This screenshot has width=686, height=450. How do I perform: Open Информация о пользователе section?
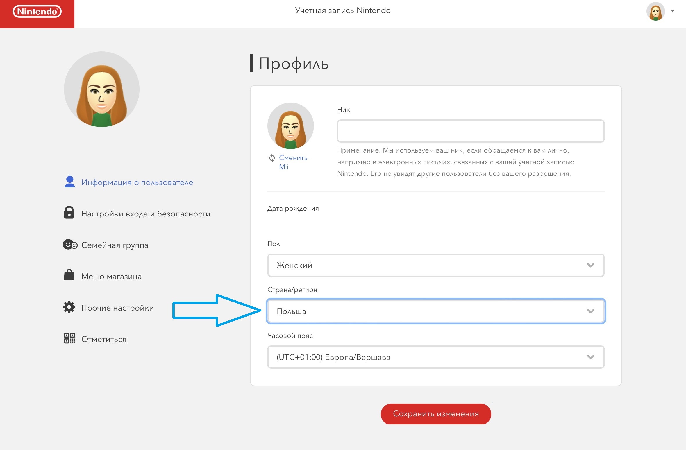137,182
